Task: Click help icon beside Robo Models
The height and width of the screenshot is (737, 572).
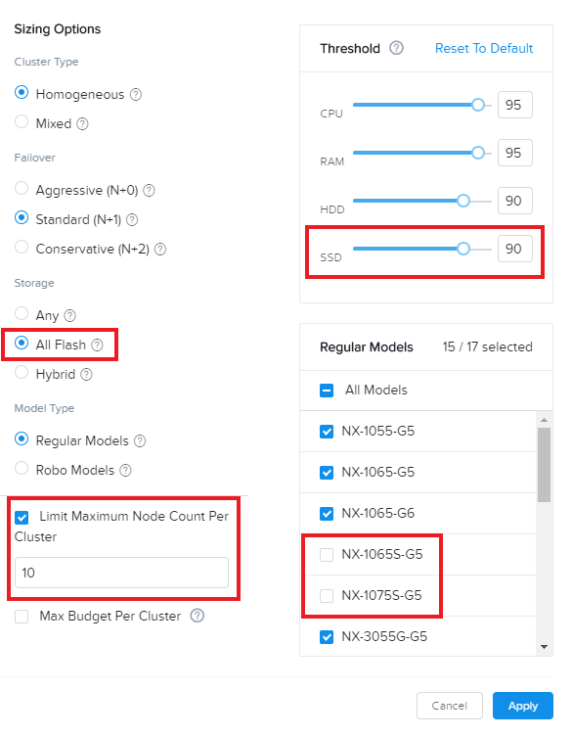Action: click(x=125, y=470)
